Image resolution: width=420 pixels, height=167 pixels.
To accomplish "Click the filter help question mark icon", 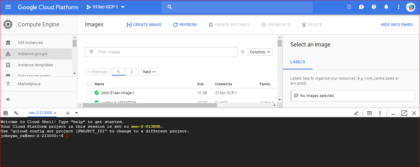I will [243, 52].
